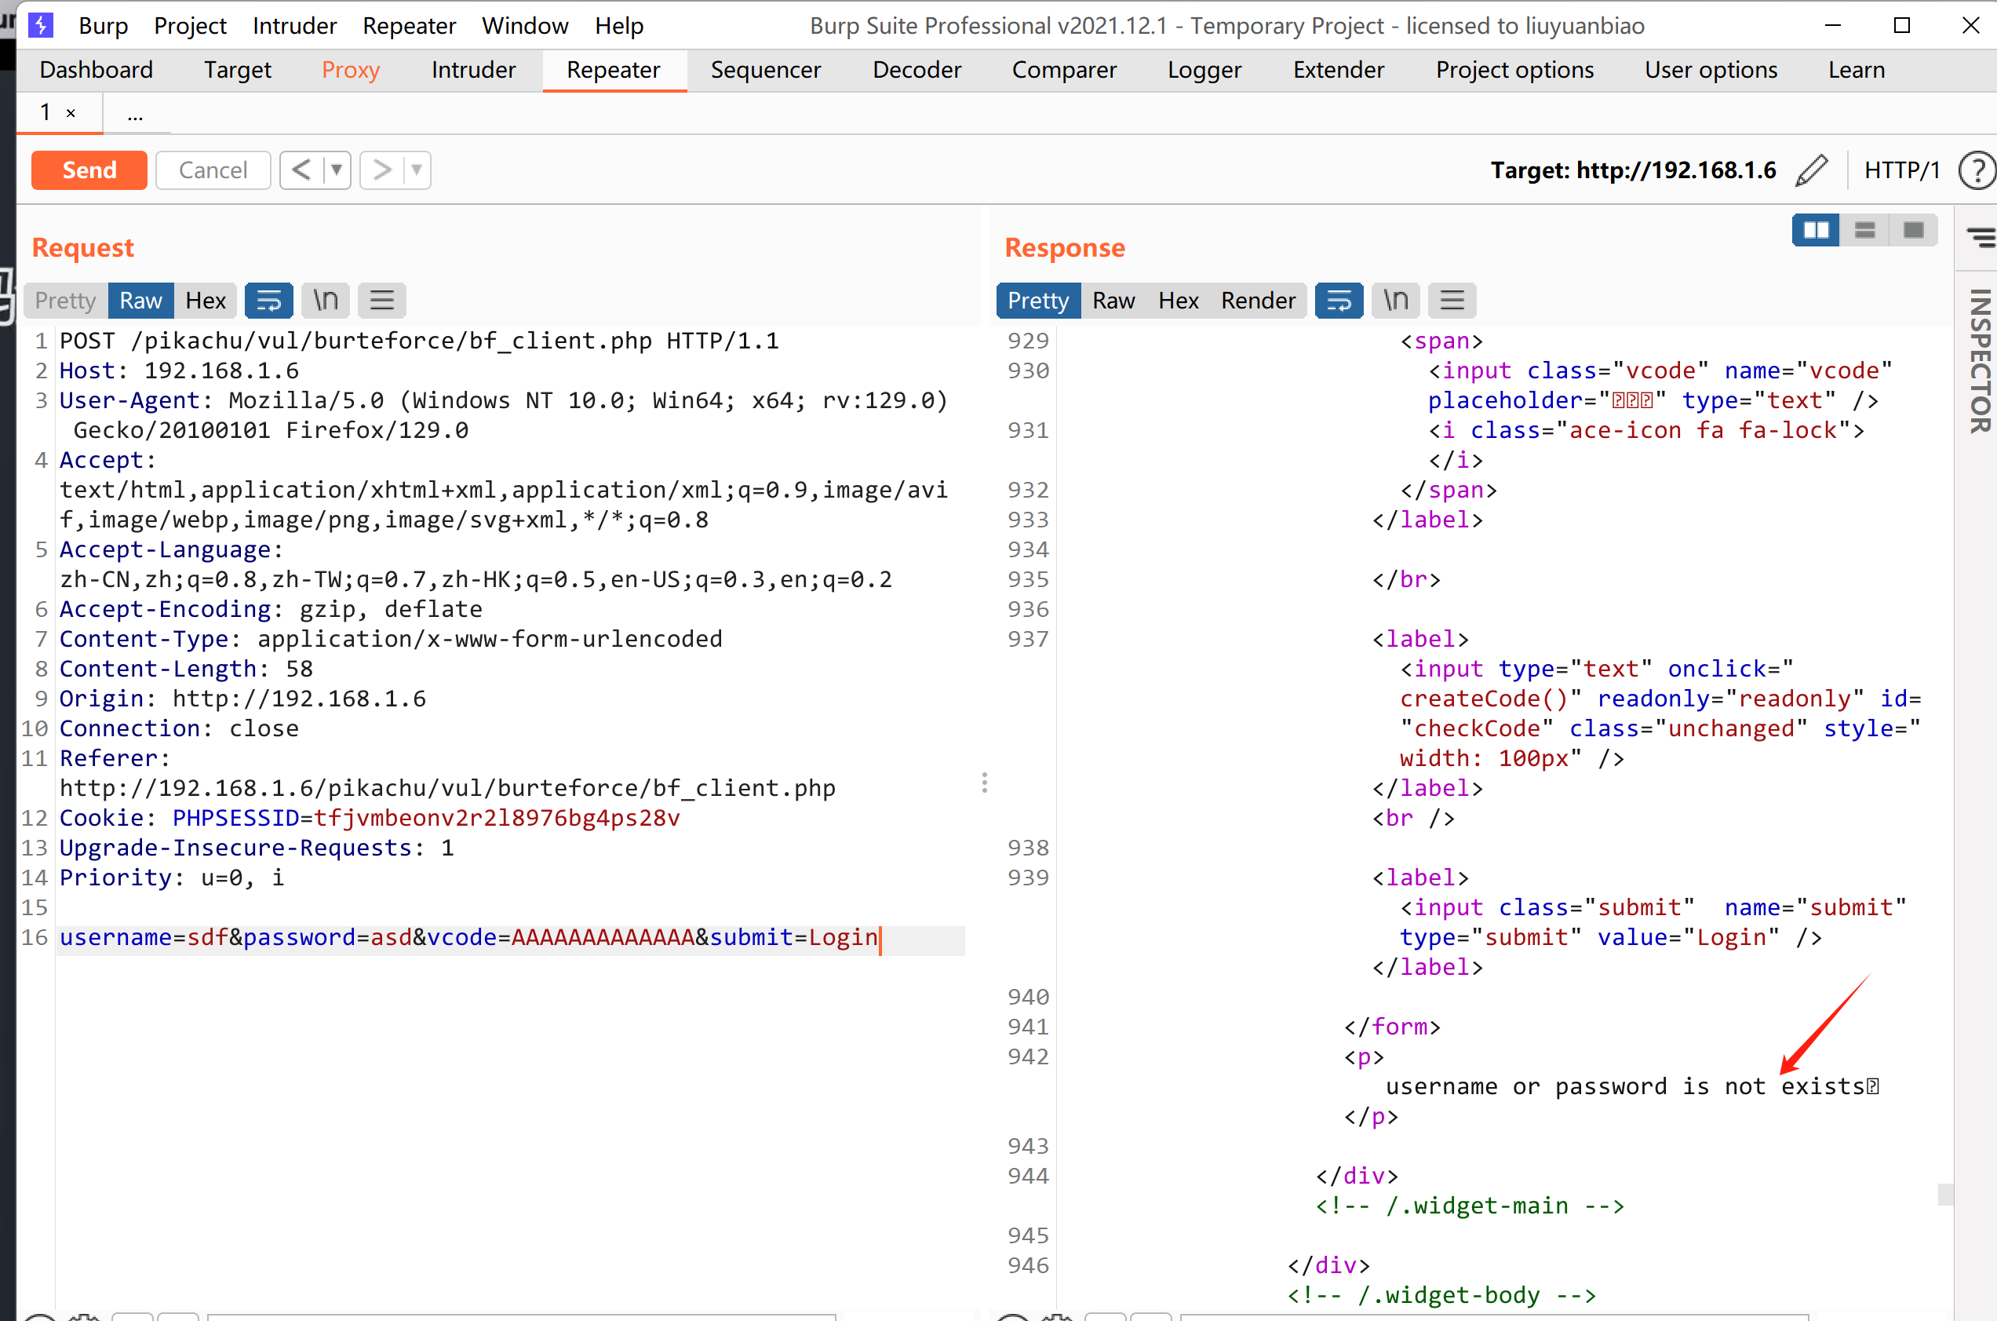The height and width of the screenshot is (1321, 1997).
Task: Click the edit target pencil icon
Action: pyautogui.click(x=1813, y=170)
